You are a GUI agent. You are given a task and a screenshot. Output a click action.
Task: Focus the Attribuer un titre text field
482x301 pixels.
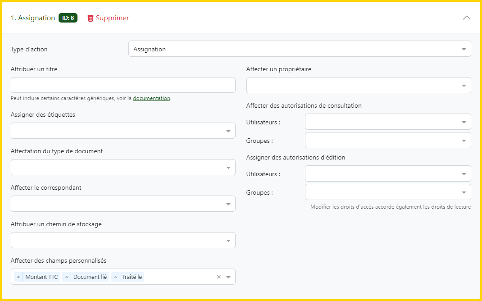(123, 85)
